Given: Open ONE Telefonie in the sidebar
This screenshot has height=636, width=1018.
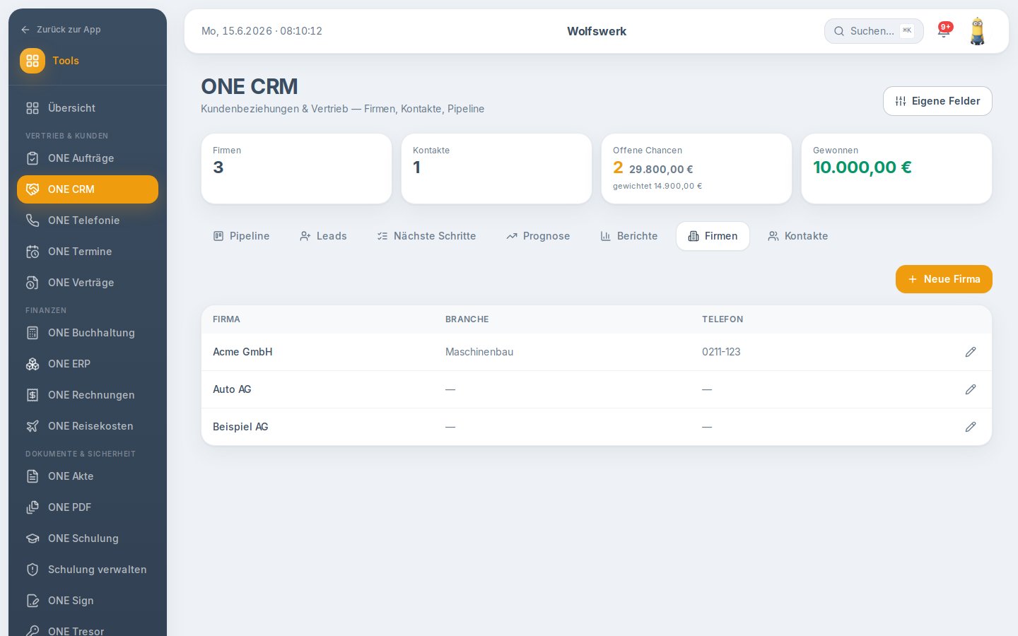Looking at the screenshot, I should coord(88,220).
